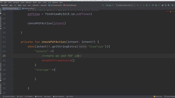
Task: Open the Project side panel
Action: click(1, 11)
